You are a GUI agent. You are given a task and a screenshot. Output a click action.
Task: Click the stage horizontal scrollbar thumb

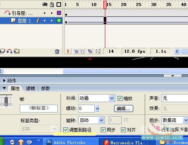pos(125,71)
